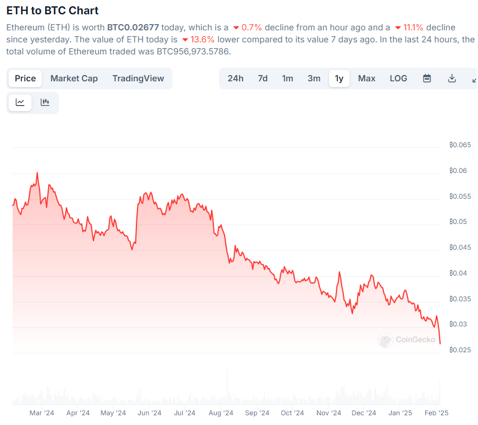Click the Mar '24 peak on price line

[x=37, y=172]
